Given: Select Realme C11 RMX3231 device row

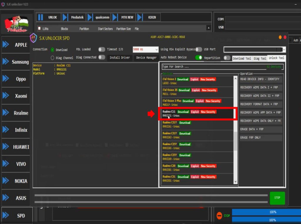Looking at the screenshot, I should click(x=197, y=114).
